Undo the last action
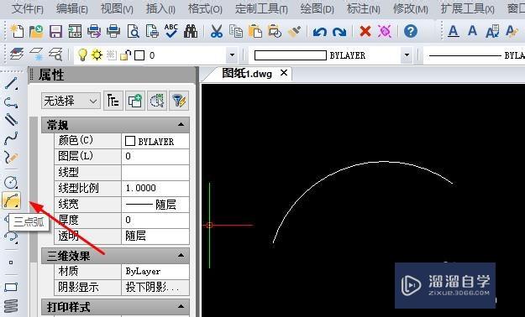This screenshot has width=525, height=317. pyautogui.click(x=320, y=32)
